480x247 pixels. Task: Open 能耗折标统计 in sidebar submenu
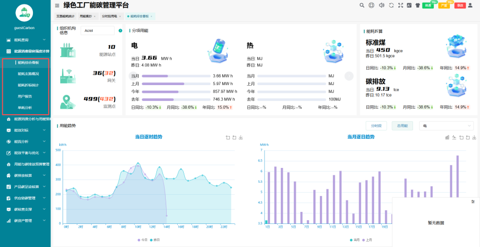pyautogui.click(x=28, y=85)
